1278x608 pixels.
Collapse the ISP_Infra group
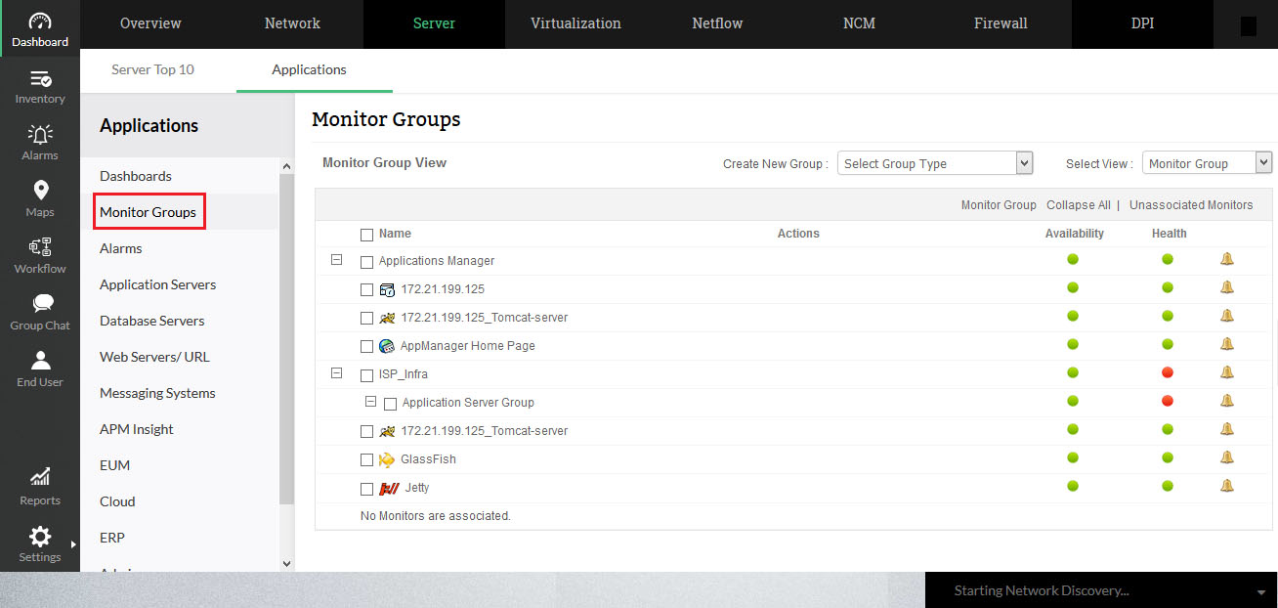tap(337, 372)
